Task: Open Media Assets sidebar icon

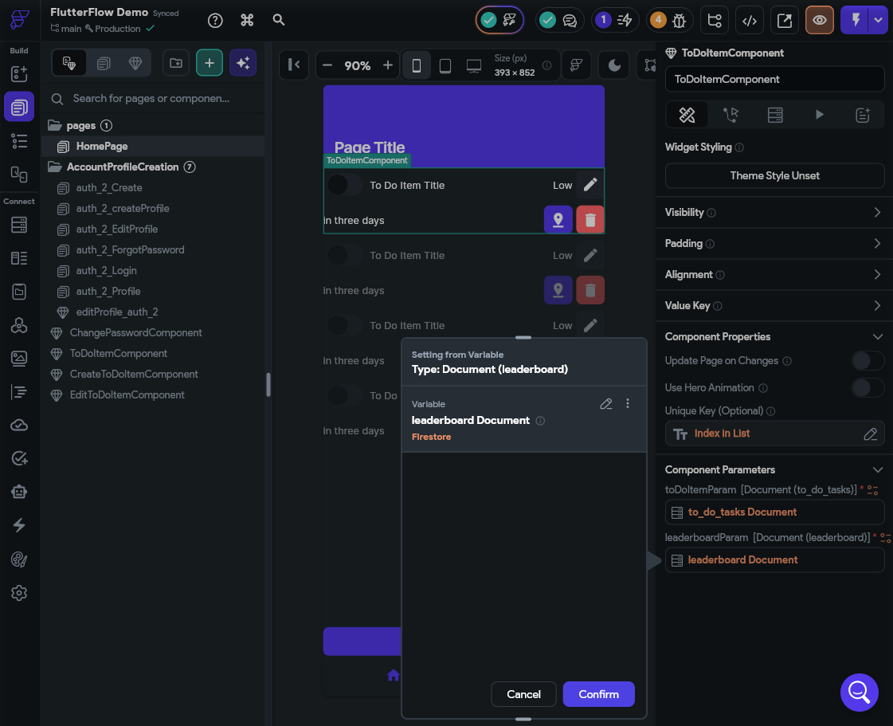Action: click(x=19, y=359)
